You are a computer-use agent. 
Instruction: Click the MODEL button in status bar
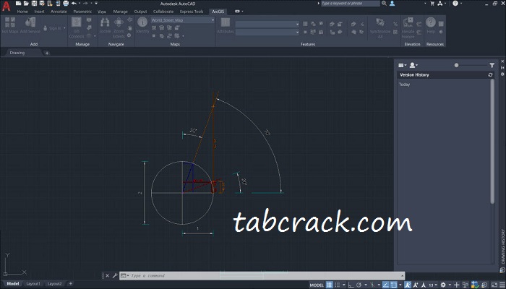[x=317, y=285]
